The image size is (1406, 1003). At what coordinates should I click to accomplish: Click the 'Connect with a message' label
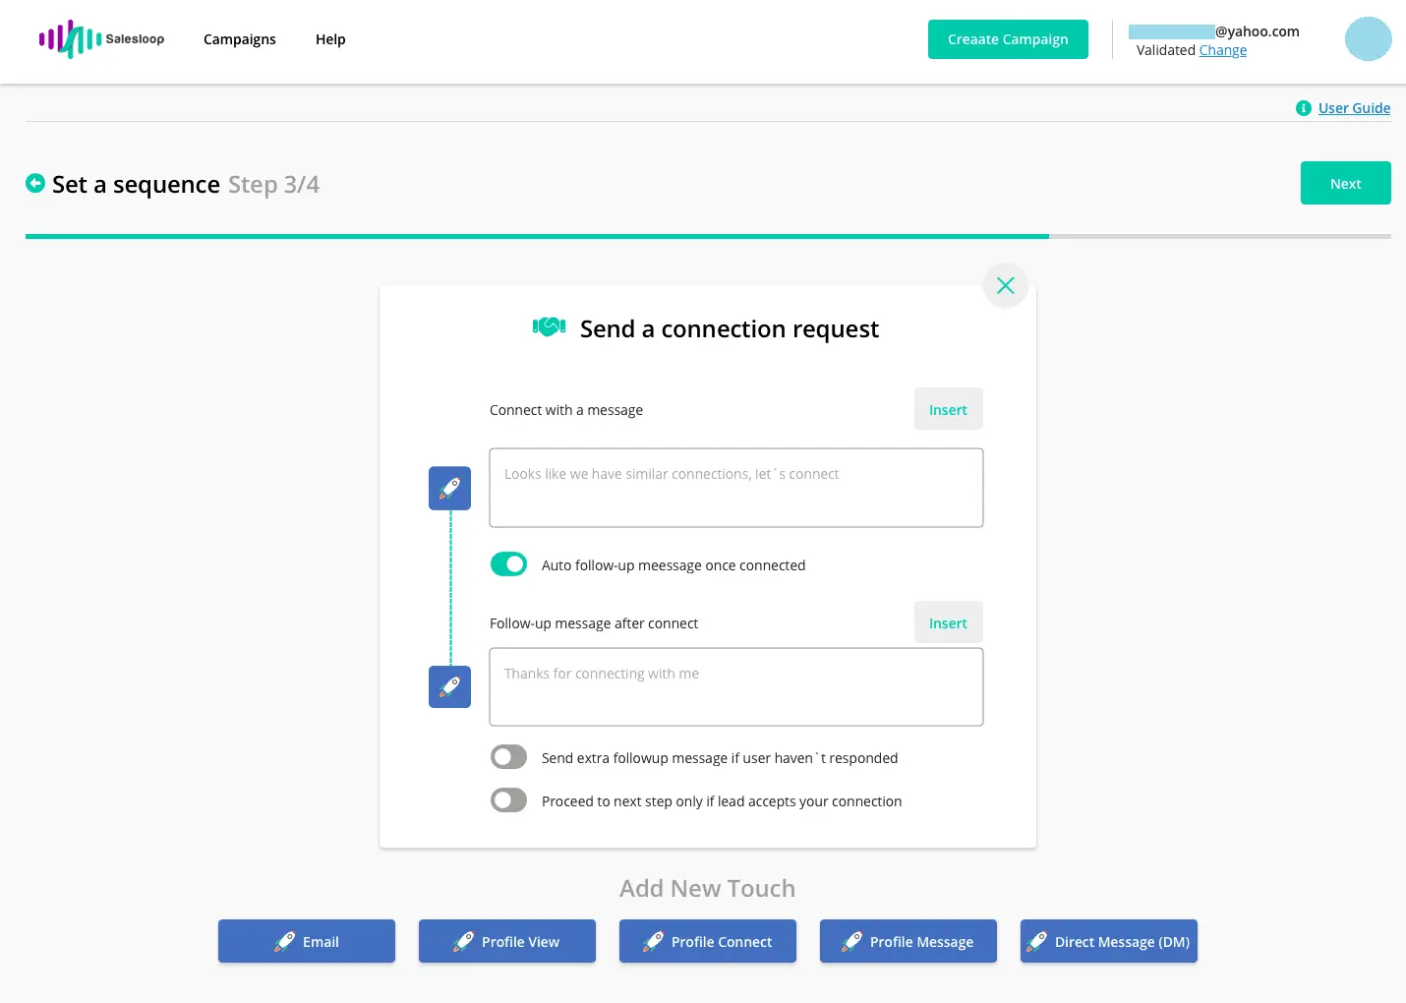pyautogui.click(x=566, y=410)
